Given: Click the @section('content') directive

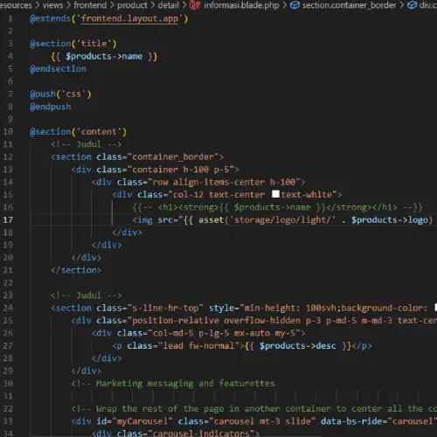Looking at the screenshot, I should point(79,132).
